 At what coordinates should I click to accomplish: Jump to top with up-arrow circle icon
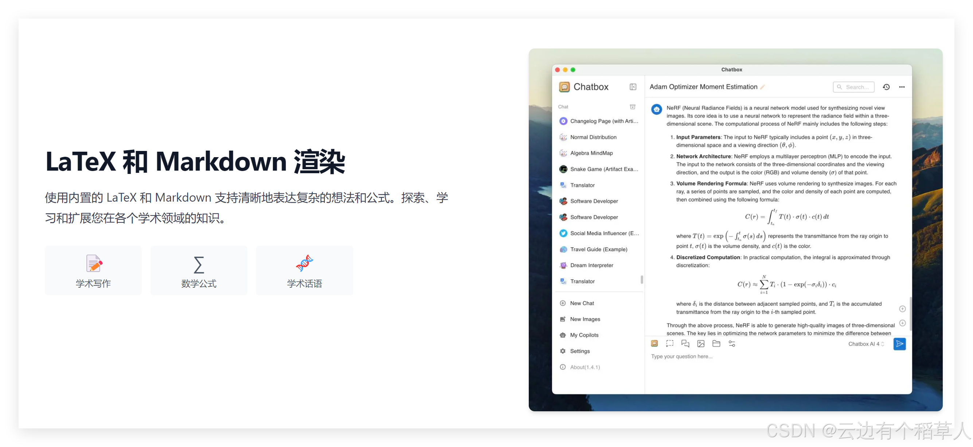(x=902, y=309)
